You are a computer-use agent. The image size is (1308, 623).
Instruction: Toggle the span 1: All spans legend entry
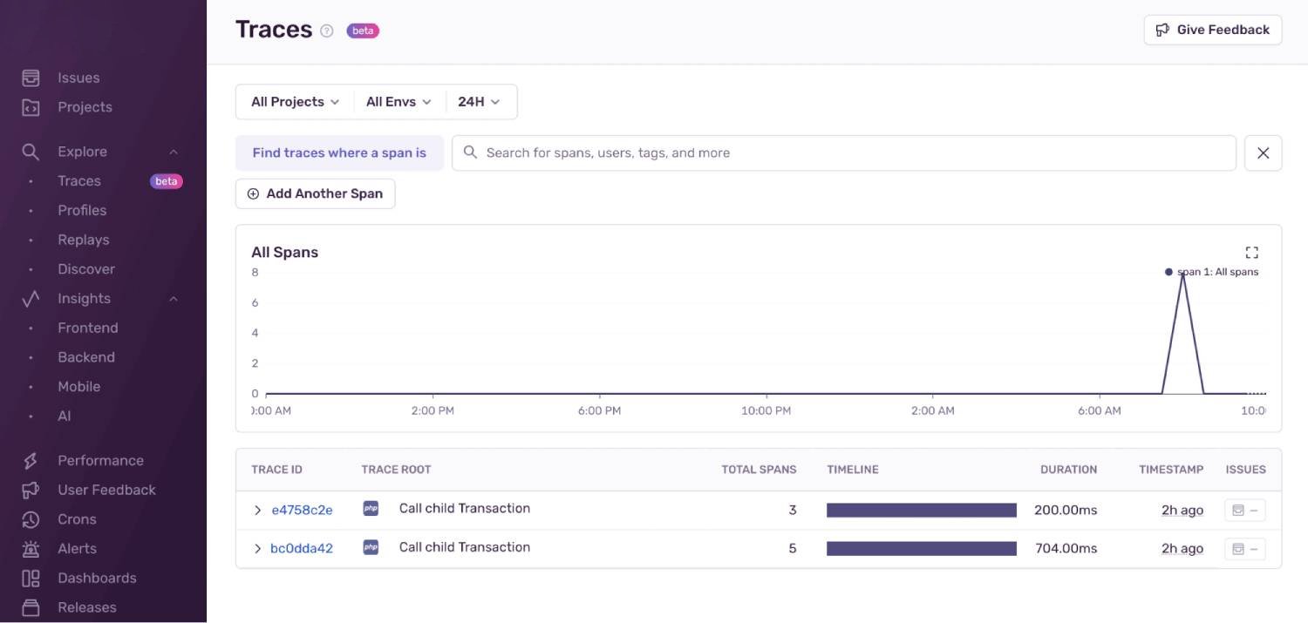(1214, 271)
